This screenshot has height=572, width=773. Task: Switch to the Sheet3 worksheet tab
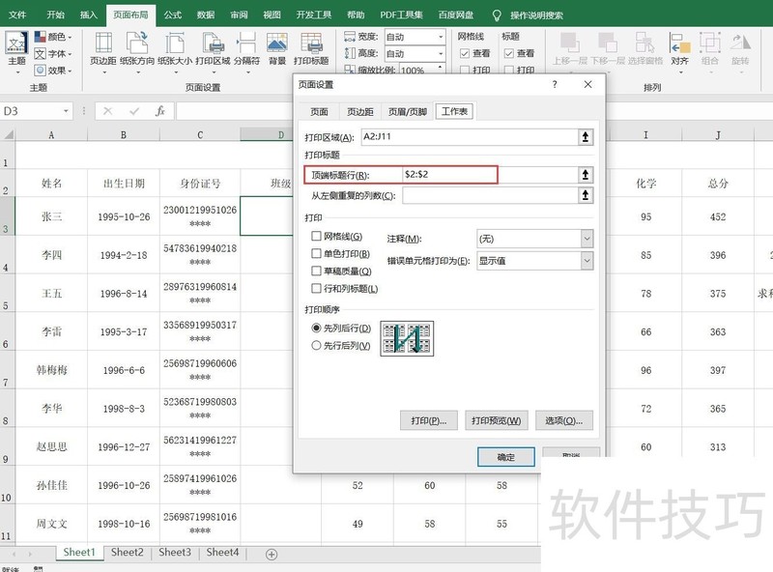(175, 553)
